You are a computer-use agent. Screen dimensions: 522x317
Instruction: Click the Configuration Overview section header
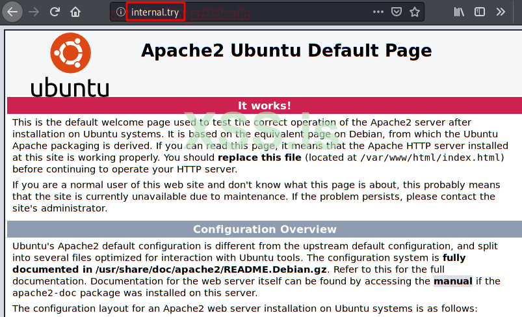pyautogui.click(x=265, y=229)
